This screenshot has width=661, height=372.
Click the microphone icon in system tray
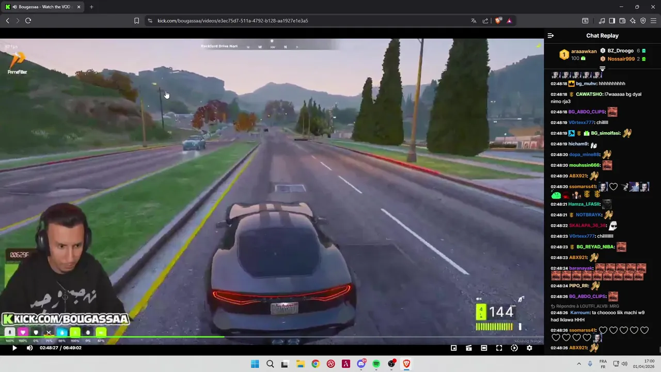(590, 364)
